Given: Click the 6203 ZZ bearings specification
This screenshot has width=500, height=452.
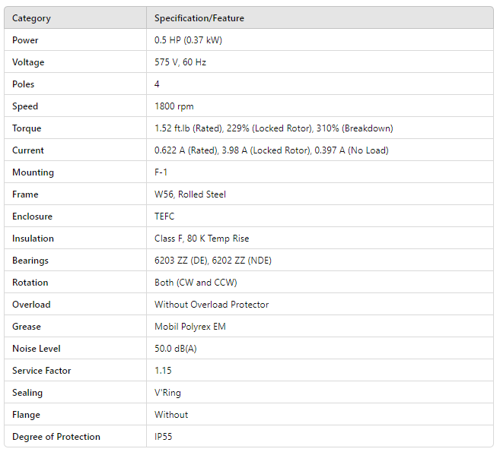Looking at the screenshot, I should (213, 261).
